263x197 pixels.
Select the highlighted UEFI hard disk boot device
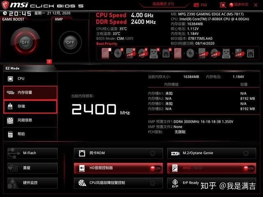click(106, 53)
